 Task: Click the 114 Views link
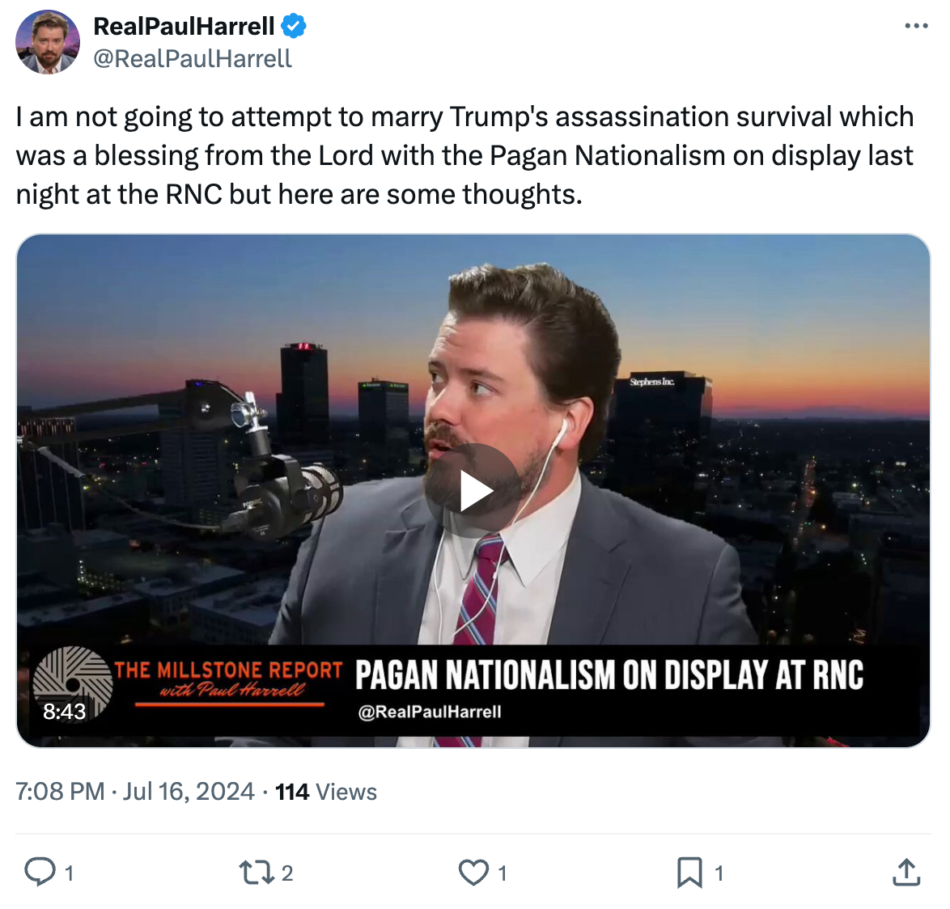pos(327,792)
